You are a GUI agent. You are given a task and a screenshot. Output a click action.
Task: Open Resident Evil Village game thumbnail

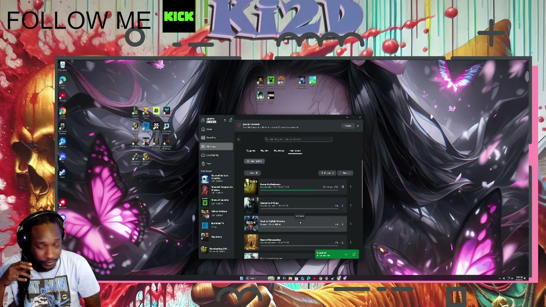(251, 205)
